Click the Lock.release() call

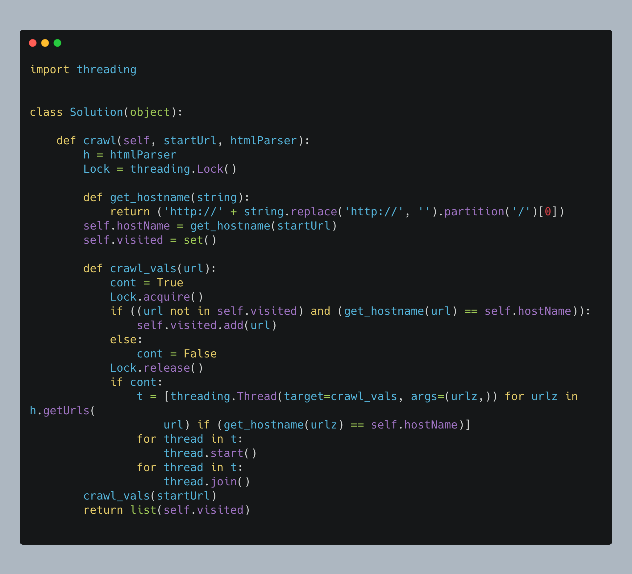pos(157,368)
